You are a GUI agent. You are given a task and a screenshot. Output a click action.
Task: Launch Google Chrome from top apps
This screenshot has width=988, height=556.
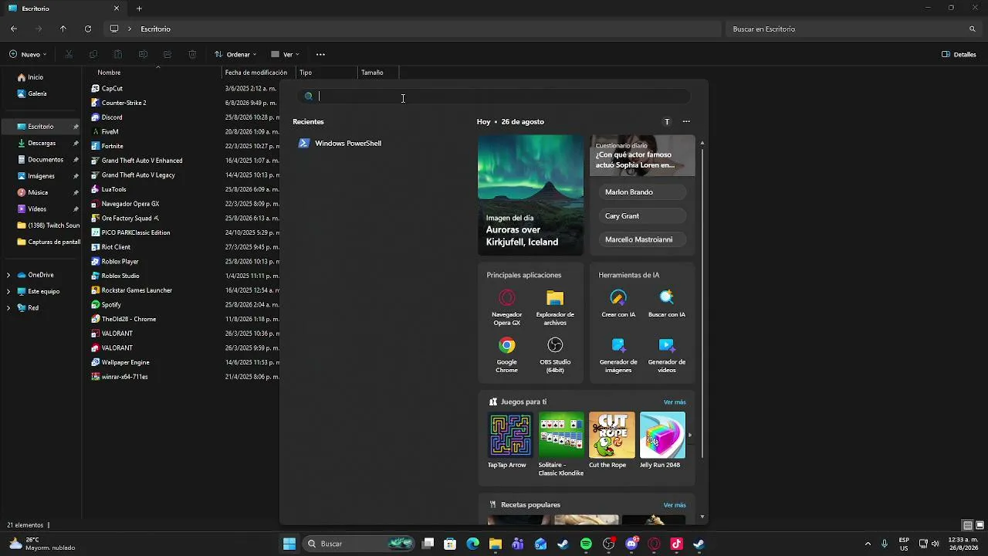[507, 354]
